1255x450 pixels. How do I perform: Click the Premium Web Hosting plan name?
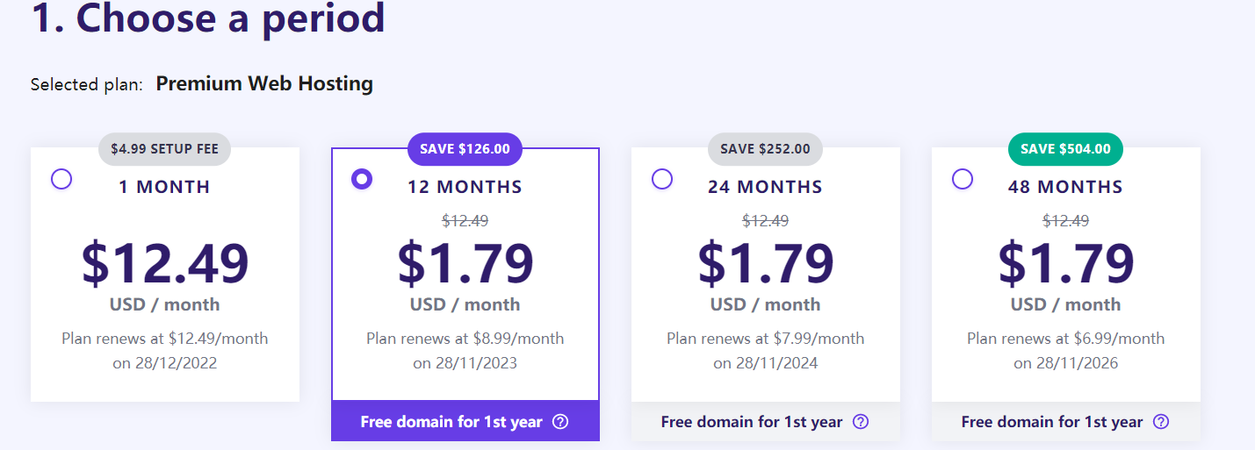tap(264, 84)
